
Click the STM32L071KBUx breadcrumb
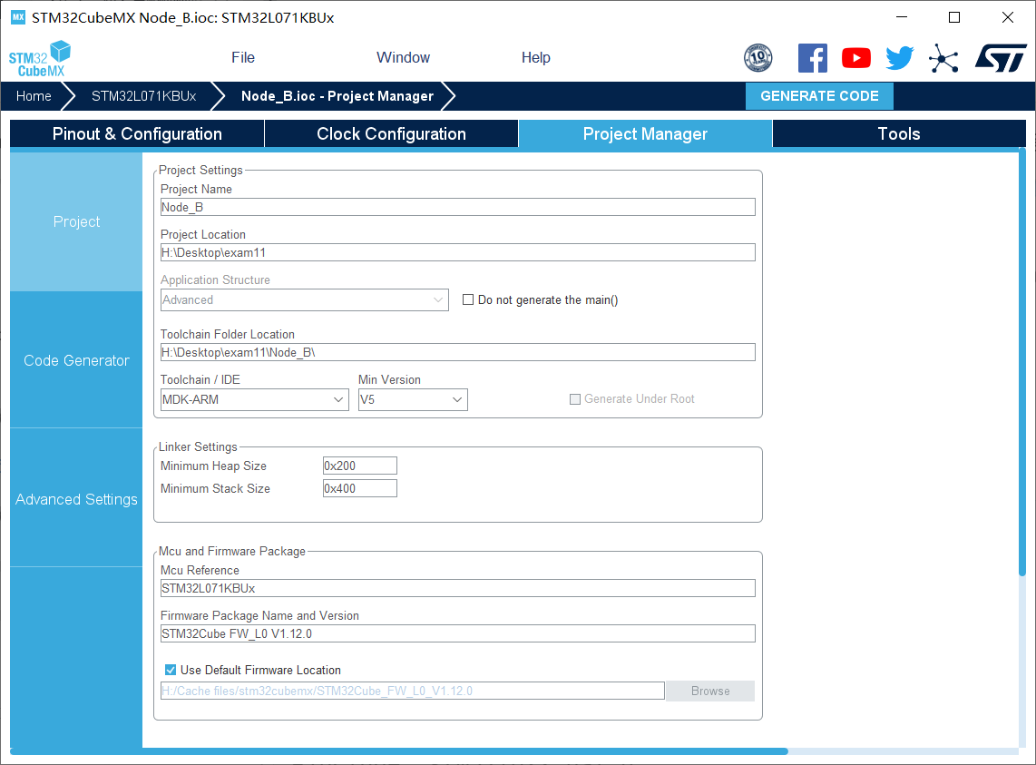coord(143,96)
